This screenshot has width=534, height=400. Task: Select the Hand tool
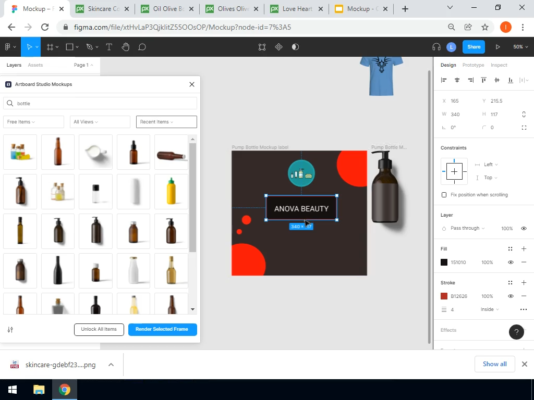(126, 47)
